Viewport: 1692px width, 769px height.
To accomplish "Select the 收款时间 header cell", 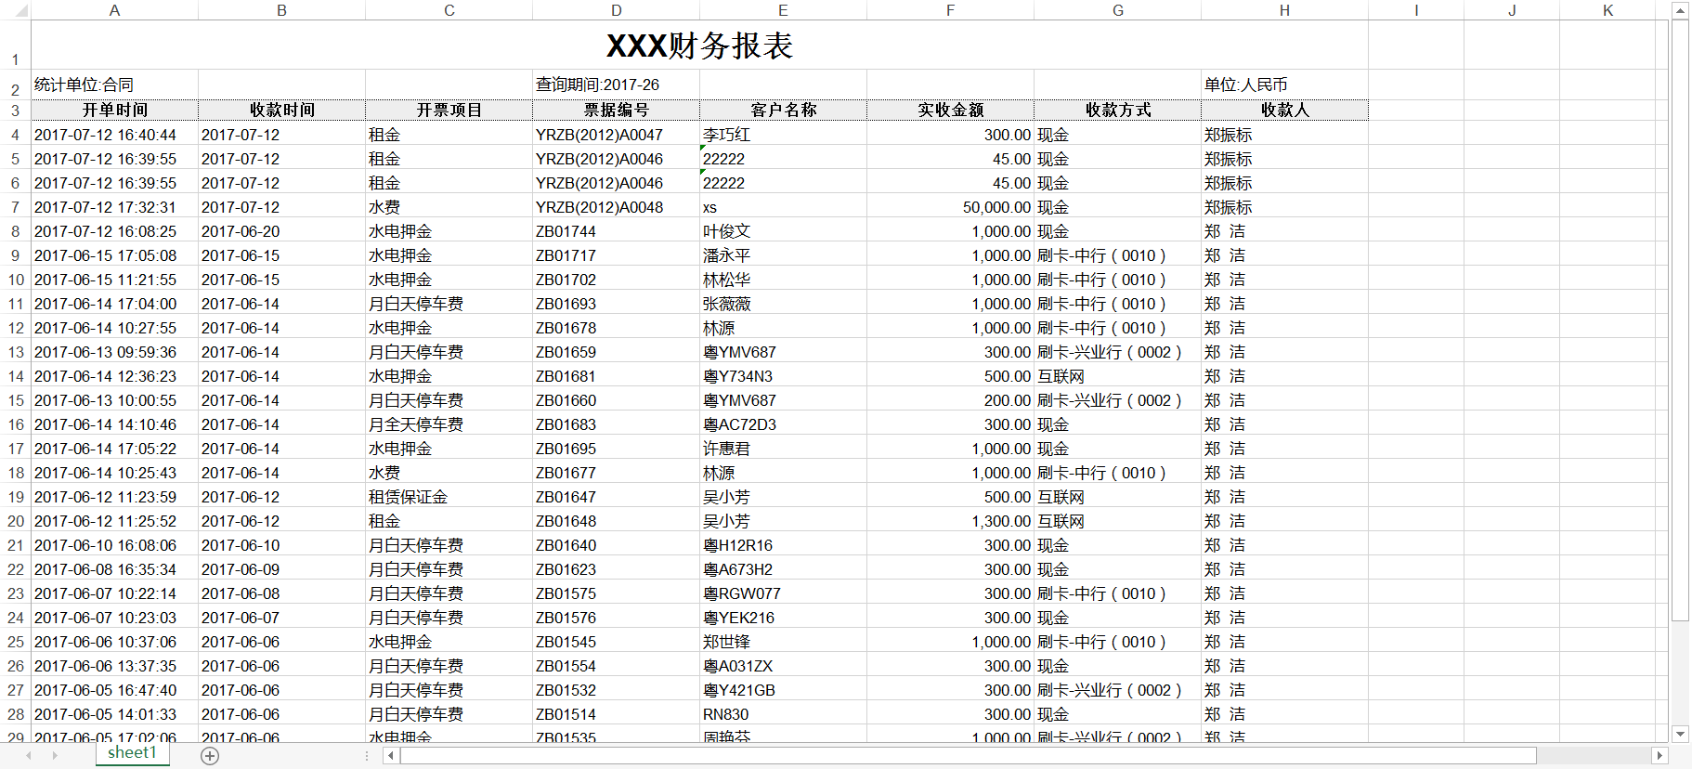I will pos(281,110).
